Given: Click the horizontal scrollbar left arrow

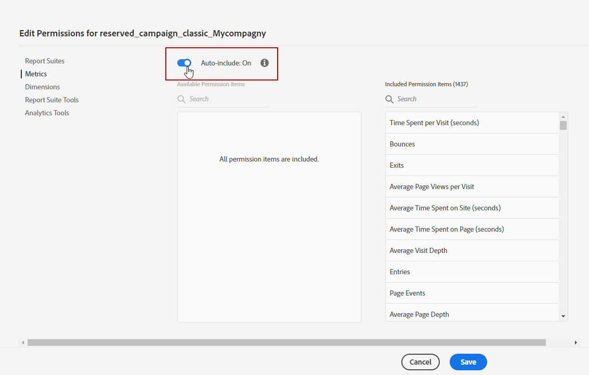Looking at the screenshot, I should (23, 342).
